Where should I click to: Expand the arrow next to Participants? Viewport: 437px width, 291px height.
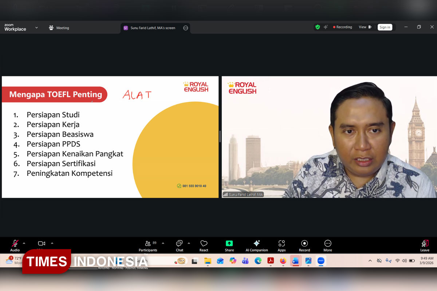point(163,243)
